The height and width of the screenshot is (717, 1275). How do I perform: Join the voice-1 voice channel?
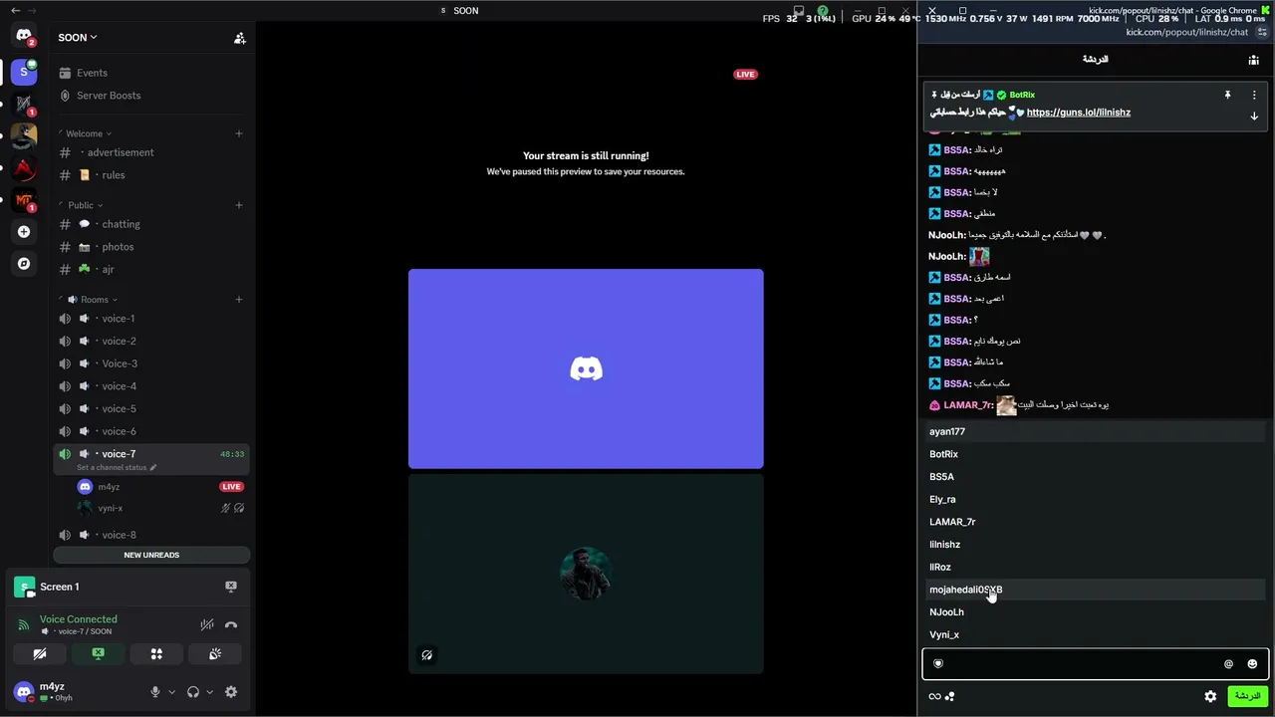[151, 319]
